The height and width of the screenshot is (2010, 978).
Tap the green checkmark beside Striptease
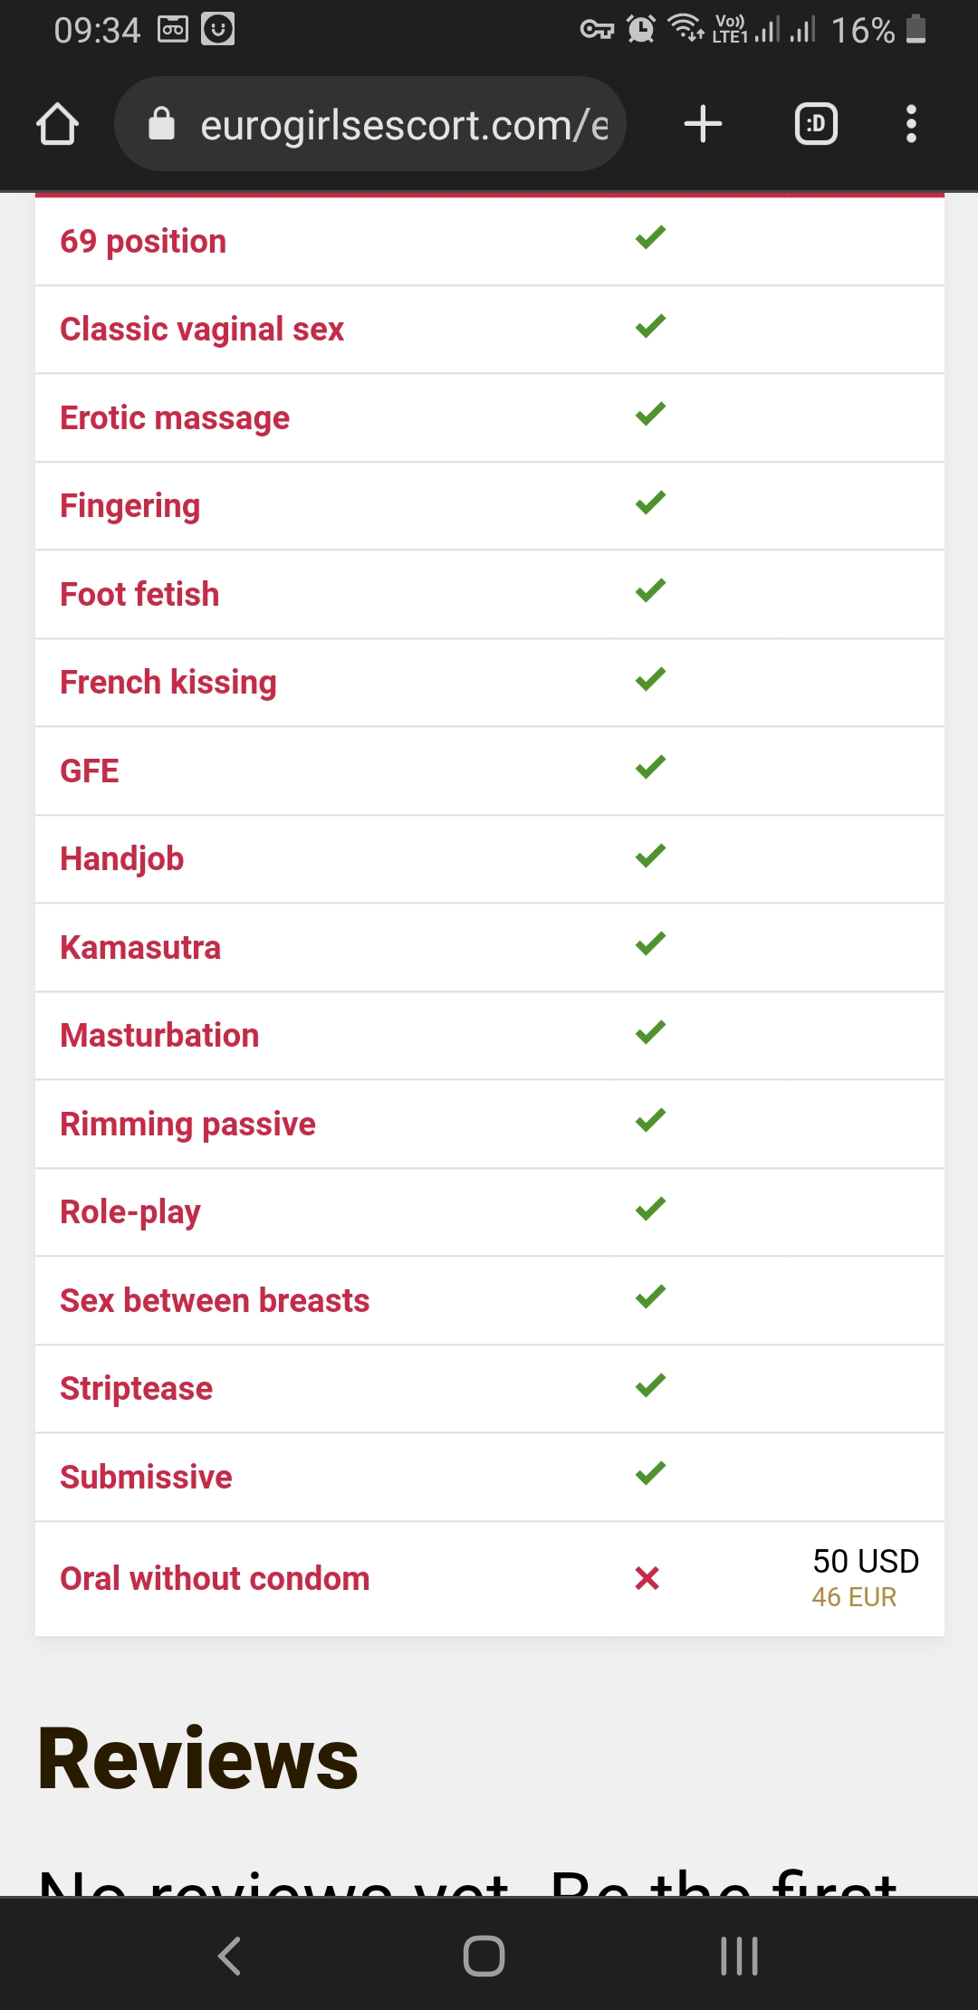point(650,1385)
